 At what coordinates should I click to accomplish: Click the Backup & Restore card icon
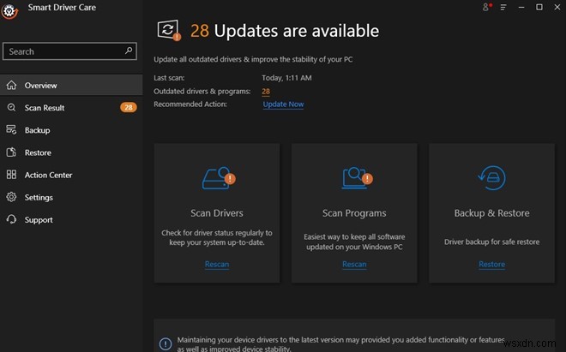tap(491, 178)
